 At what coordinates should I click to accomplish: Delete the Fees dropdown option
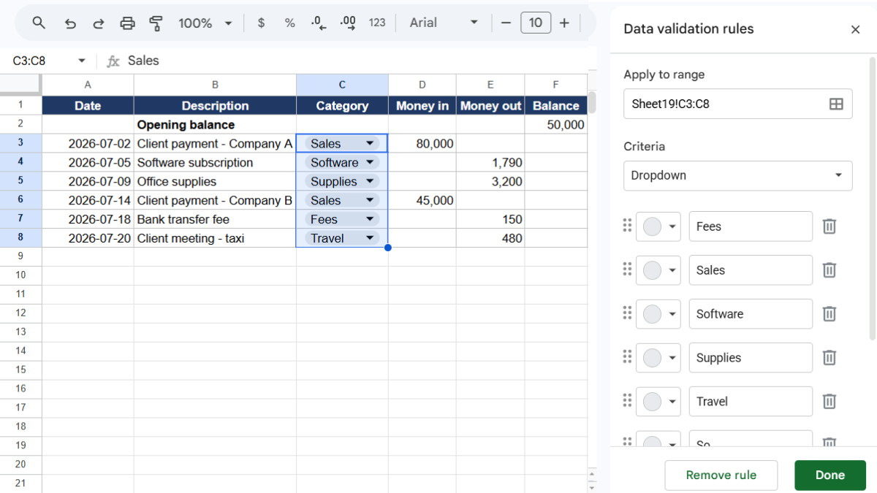point(829,226)
